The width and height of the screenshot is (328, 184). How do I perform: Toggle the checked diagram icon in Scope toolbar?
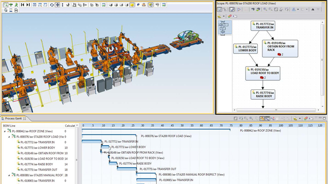(x=232, y=9)
